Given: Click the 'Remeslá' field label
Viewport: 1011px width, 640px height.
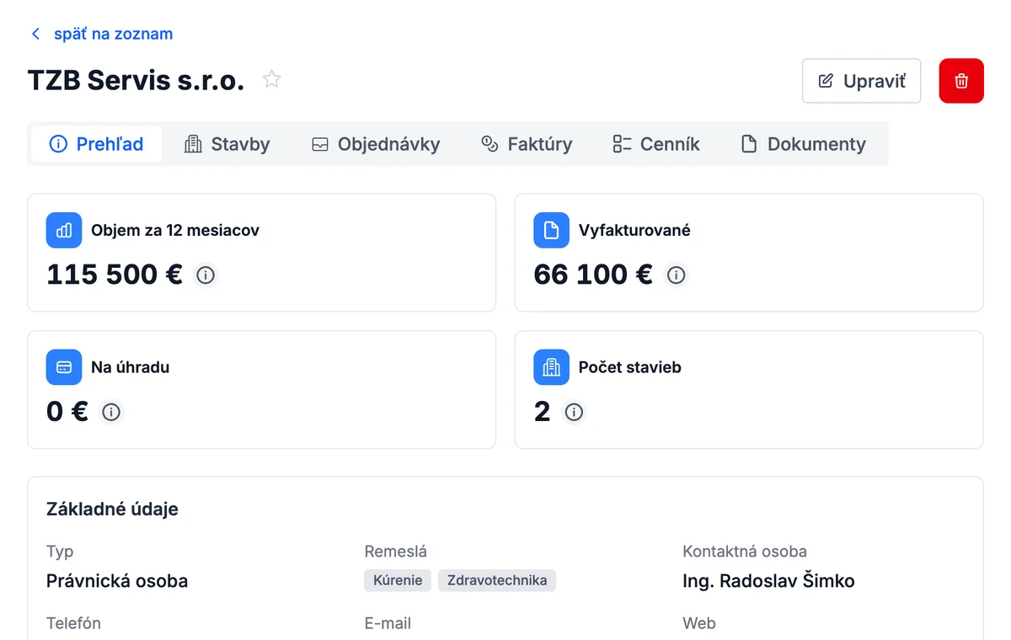Looking at the screenshot, I should click(x=396, y=552).
